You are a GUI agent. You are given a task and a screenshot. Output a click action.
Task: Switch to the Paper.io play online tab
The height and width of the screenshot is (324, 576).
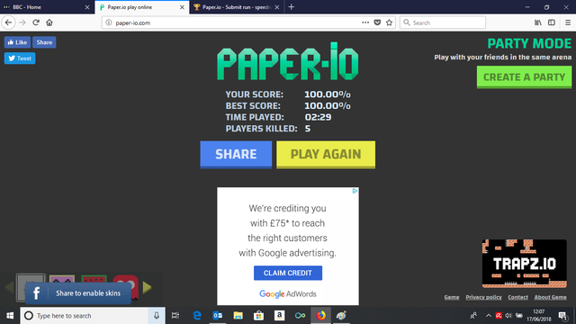142,7
